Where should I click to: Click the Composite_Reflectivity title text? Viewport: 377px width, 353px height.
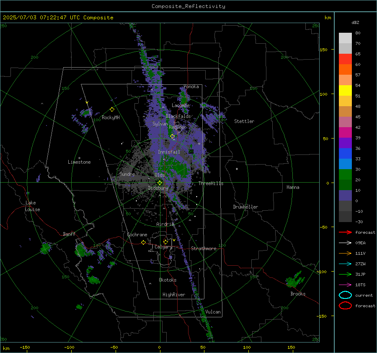[188, 6]
